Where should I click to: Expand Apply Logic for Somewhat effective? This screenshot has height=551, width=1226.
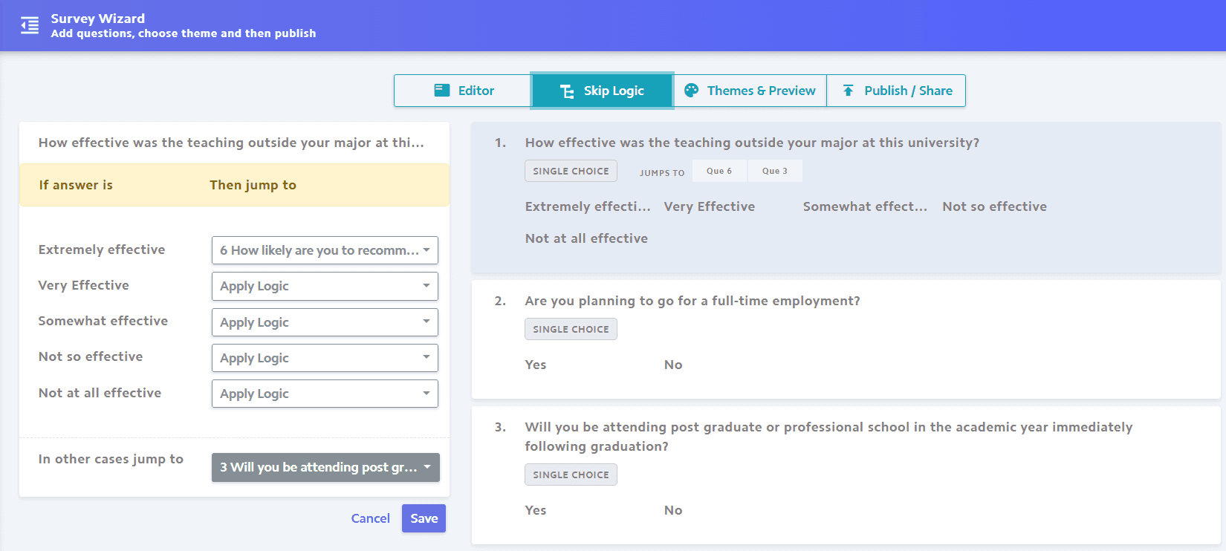(325, 322)
